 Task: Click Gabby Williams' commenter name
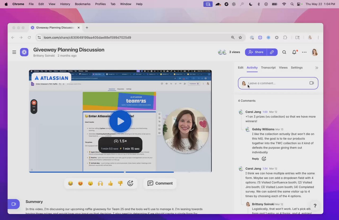(x=263, y=129)
